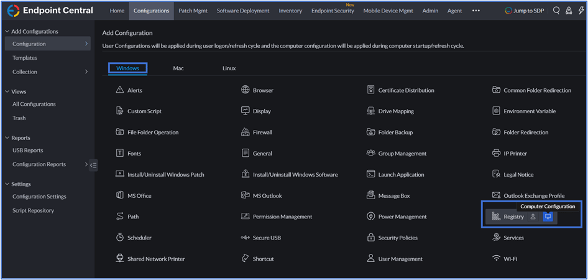
Task: Open the more tabs ellipsis menu
Action: pyautogui.click(x=476, y=11)
